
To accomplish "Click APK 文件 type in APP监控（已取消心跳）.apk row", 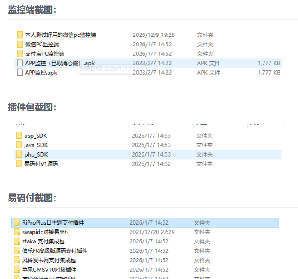I will click(x=209, y=63).
